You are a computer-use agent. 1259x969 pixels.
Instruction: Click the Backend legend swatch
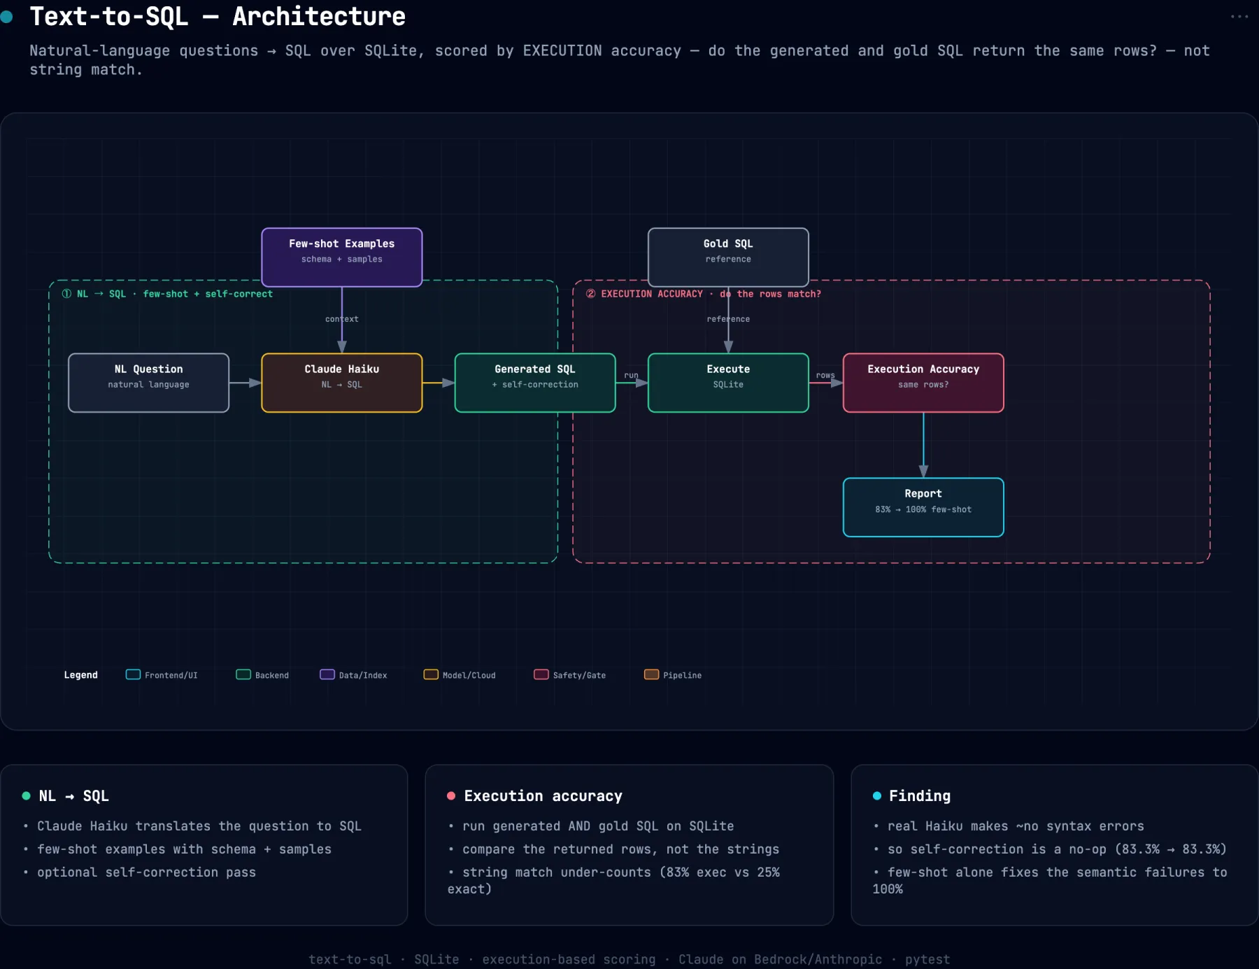click(x=243, y=674)
